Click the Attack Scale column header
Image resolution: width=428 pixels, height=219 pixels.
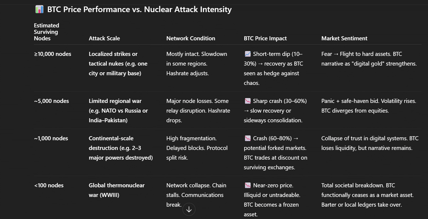coord(104,38)
